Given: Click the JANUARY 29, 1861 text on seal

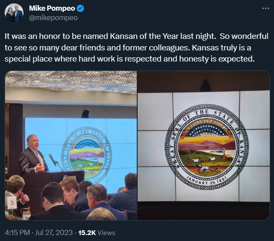Looking at the screenshot, I should coord(207,181).
